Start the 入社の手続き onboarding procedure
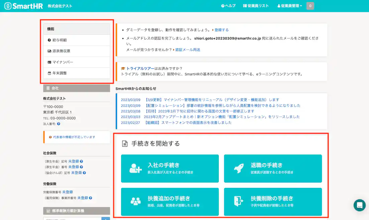 tap(170, 169)
